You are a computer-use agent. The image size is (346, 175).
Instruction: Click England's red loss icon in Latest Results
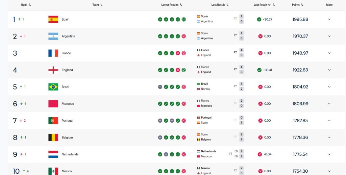click(178, 70)
